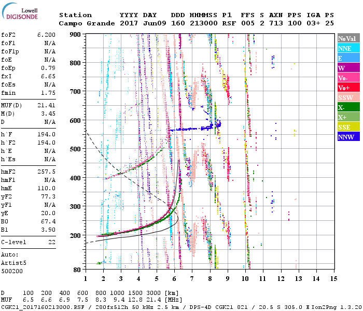Click the IGA value 03+
Screen dimensions: 363x311
(x=313, y=23)
